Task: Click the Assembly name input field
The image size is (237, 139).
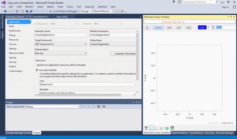Action: [61, 35]
